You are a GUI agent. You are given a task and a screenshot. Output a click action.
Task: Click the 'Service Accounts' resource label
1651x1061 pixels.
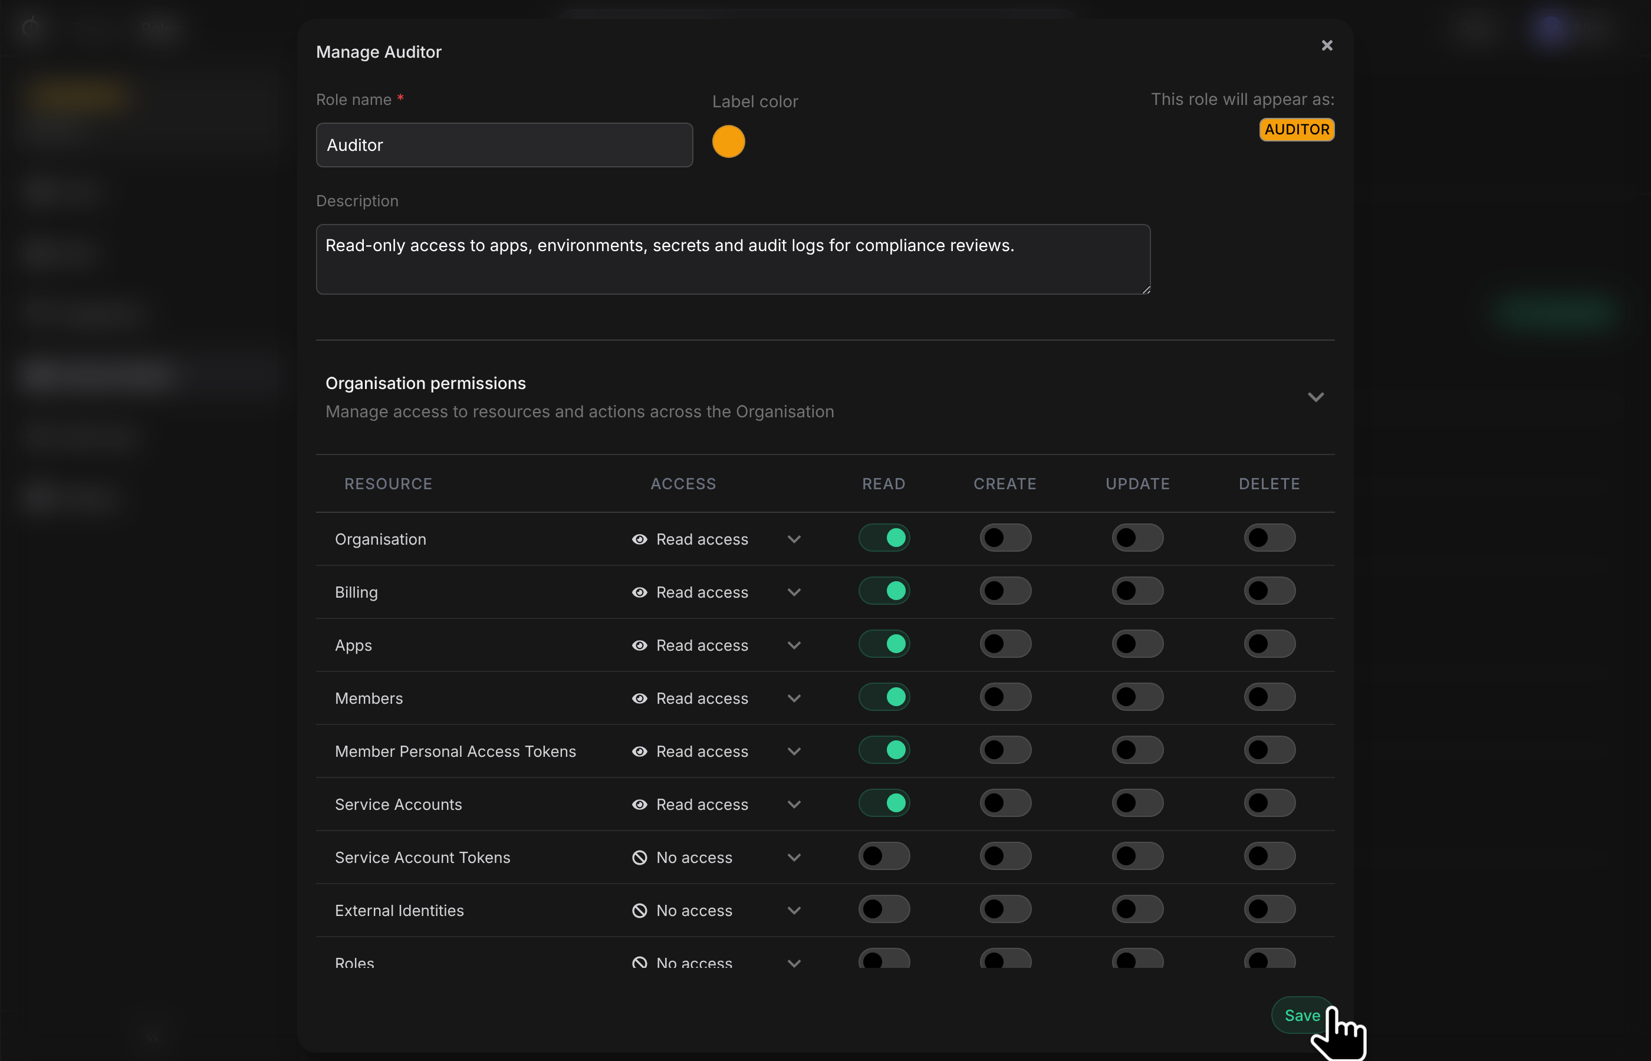point(398,805)
